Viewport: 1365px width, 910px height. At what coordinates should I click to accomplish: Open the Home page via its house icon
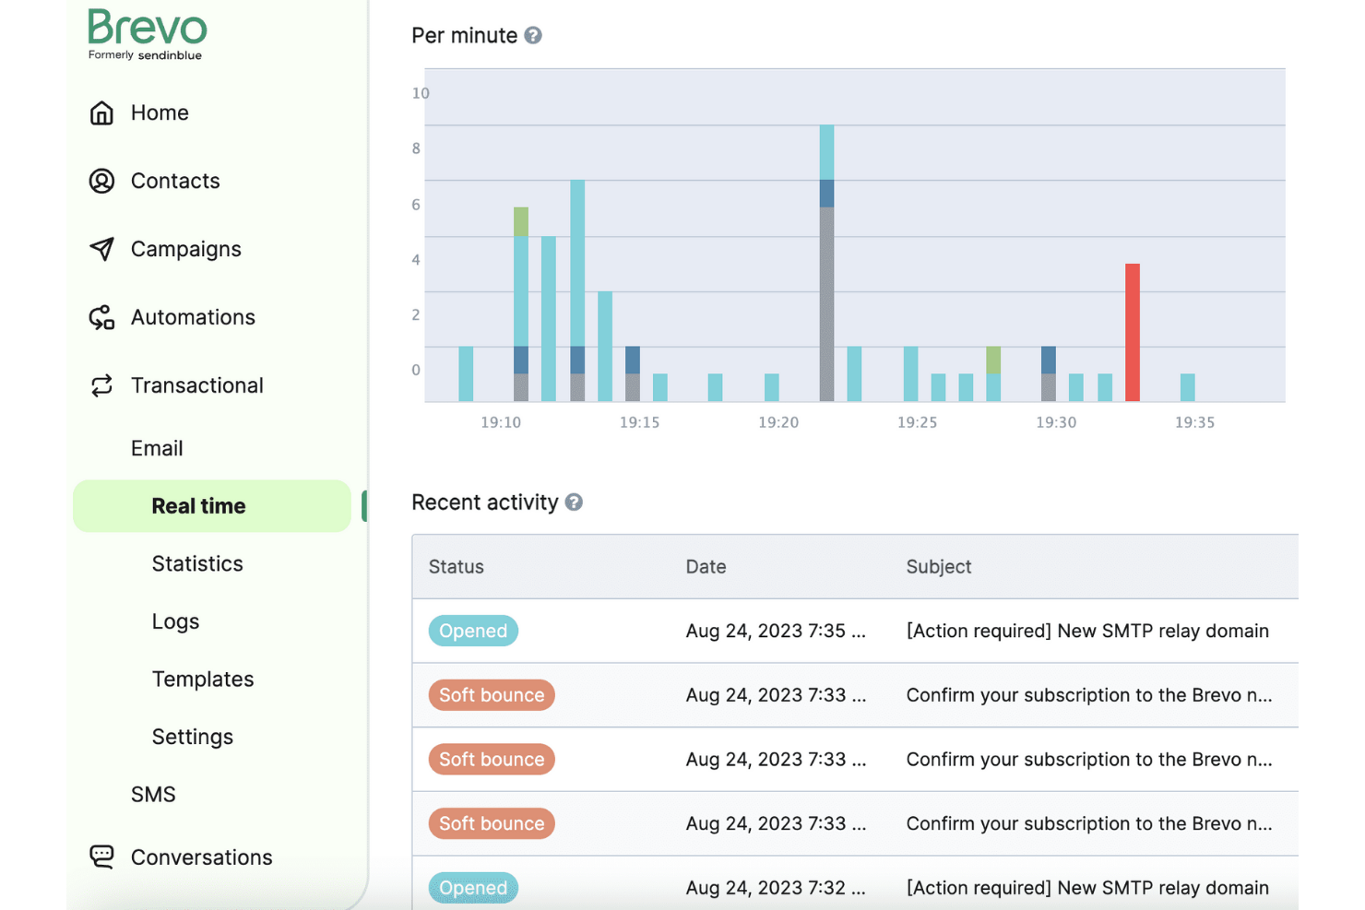point(102,112)
